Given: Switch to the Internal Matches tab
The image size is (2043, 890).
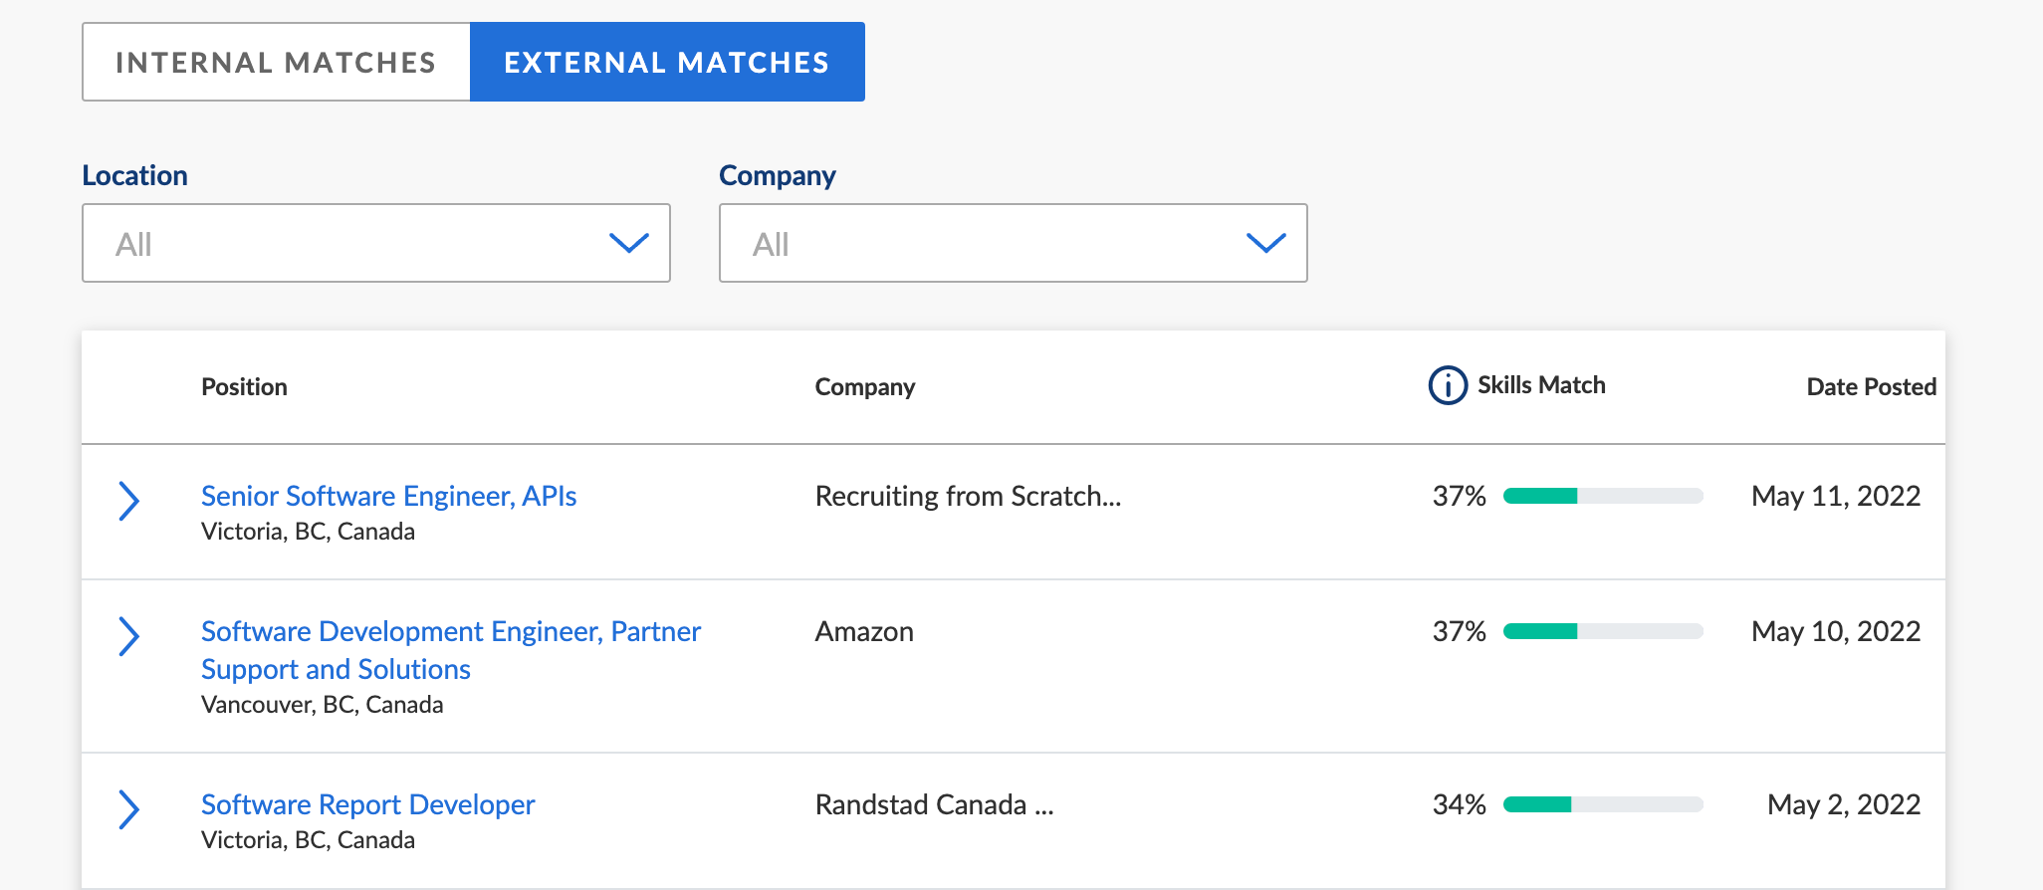Looking at the screenshot, I should [x=276, y=62].
